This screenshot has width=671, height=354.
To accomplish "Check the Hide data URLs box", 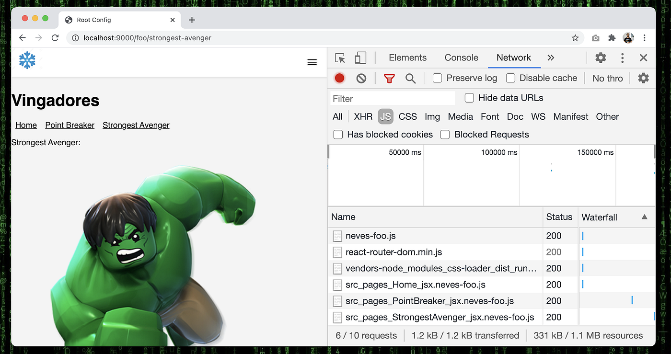I will (469, 98).
